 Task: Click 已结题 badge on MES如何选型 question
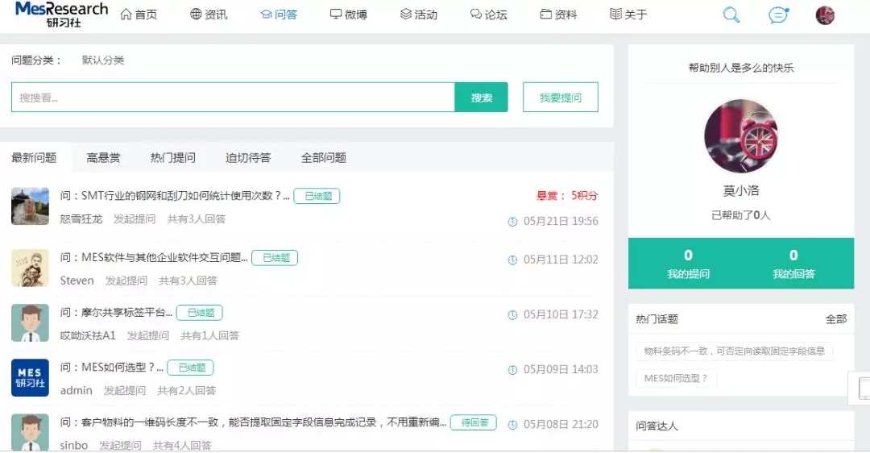190,368
